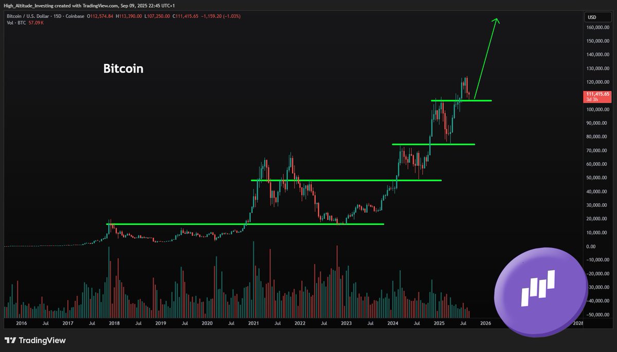Click the 120,000.00 price axis label
Screen dimensions: 617x352
(x=597, y=82)
